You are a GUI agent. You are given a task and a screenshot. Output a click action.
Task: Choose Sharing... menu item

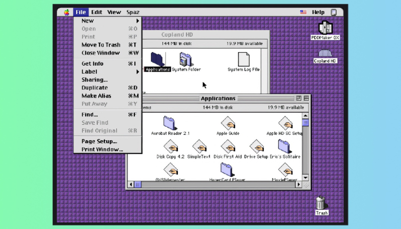coord(107,80)
